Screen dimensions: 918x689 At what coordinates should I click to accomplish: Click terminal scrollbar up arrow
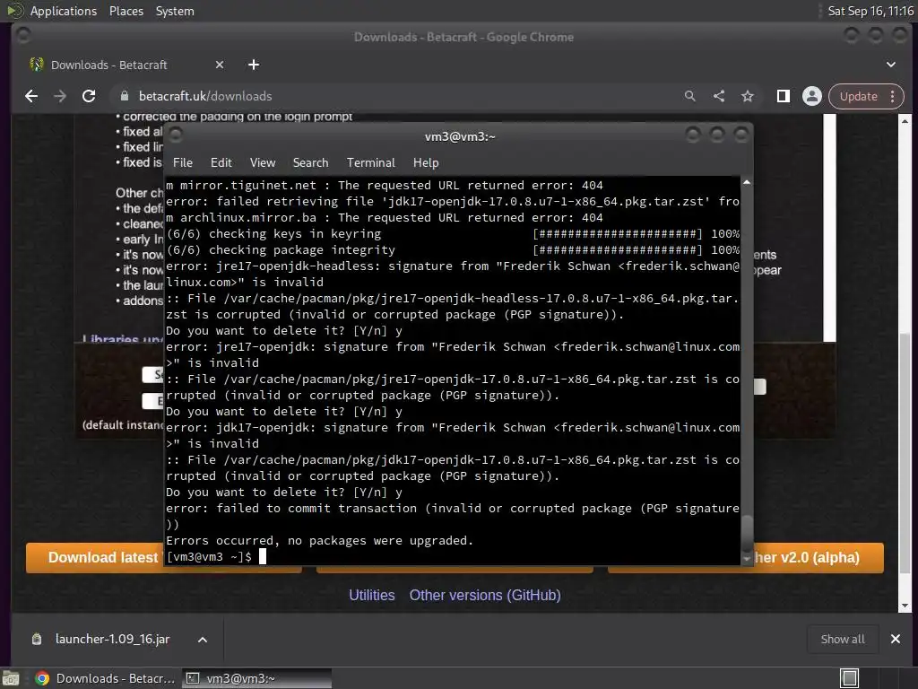747,183
